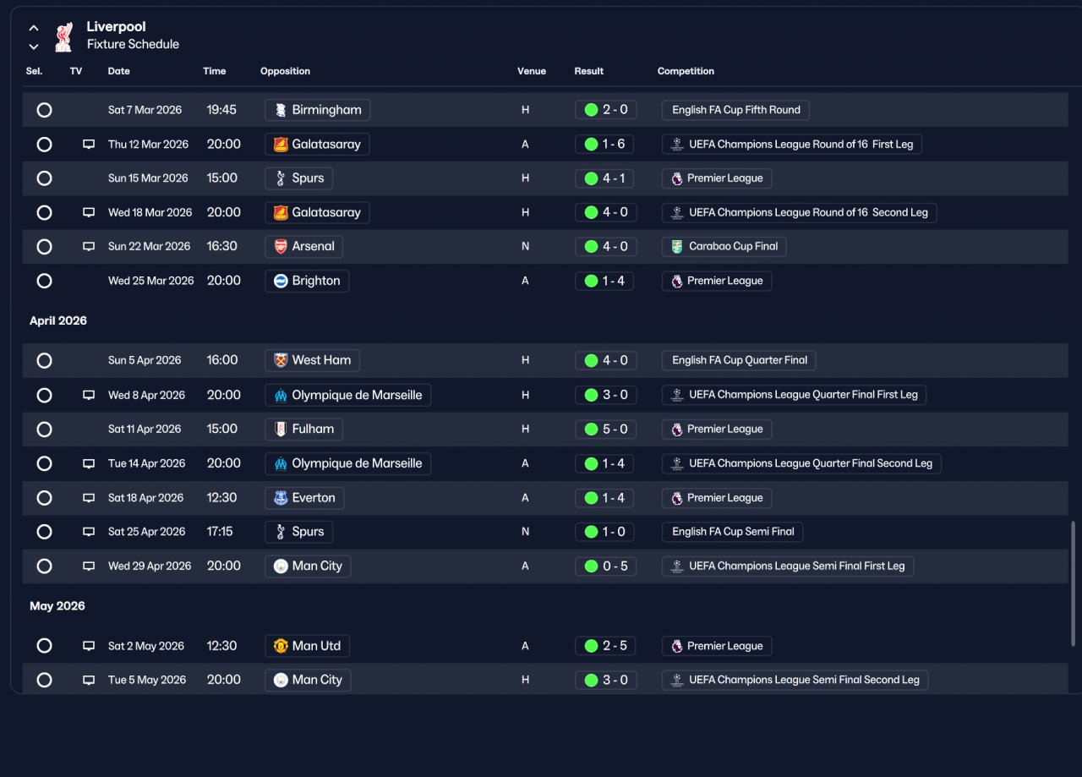Sort by Result column header
1082x777 pixels.
click(x=589, y=71)
